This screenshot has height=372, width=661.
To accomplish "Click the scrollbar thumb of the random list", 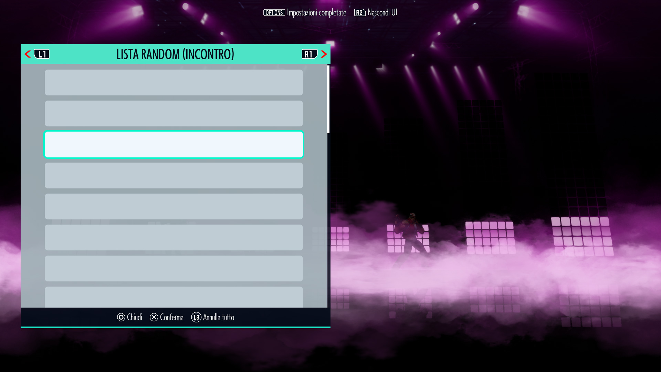I will 328,99.
